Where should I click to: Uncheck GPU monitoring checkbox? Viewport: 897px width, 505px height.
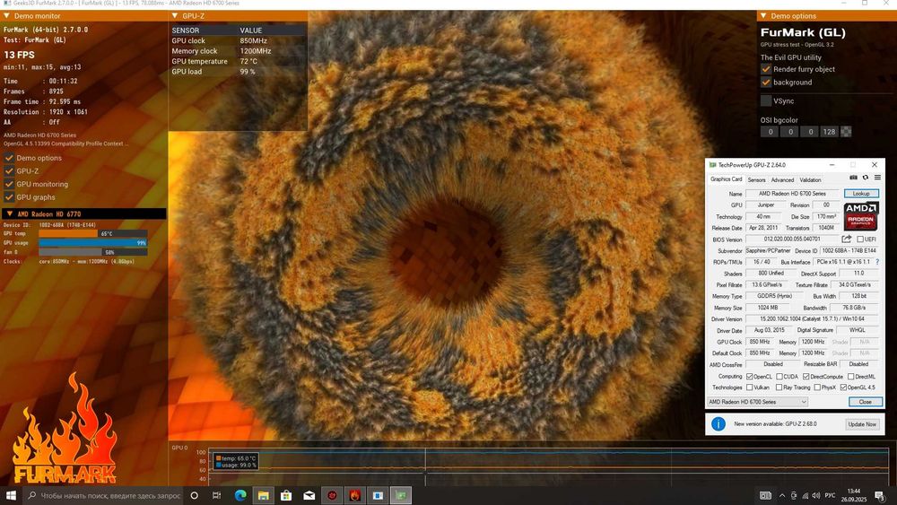point(9,184)
